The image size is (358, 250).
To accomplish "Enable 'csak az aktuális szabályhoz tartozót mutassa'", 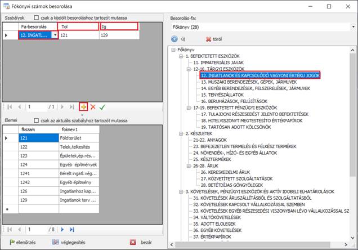I will [x=36, y=120].
